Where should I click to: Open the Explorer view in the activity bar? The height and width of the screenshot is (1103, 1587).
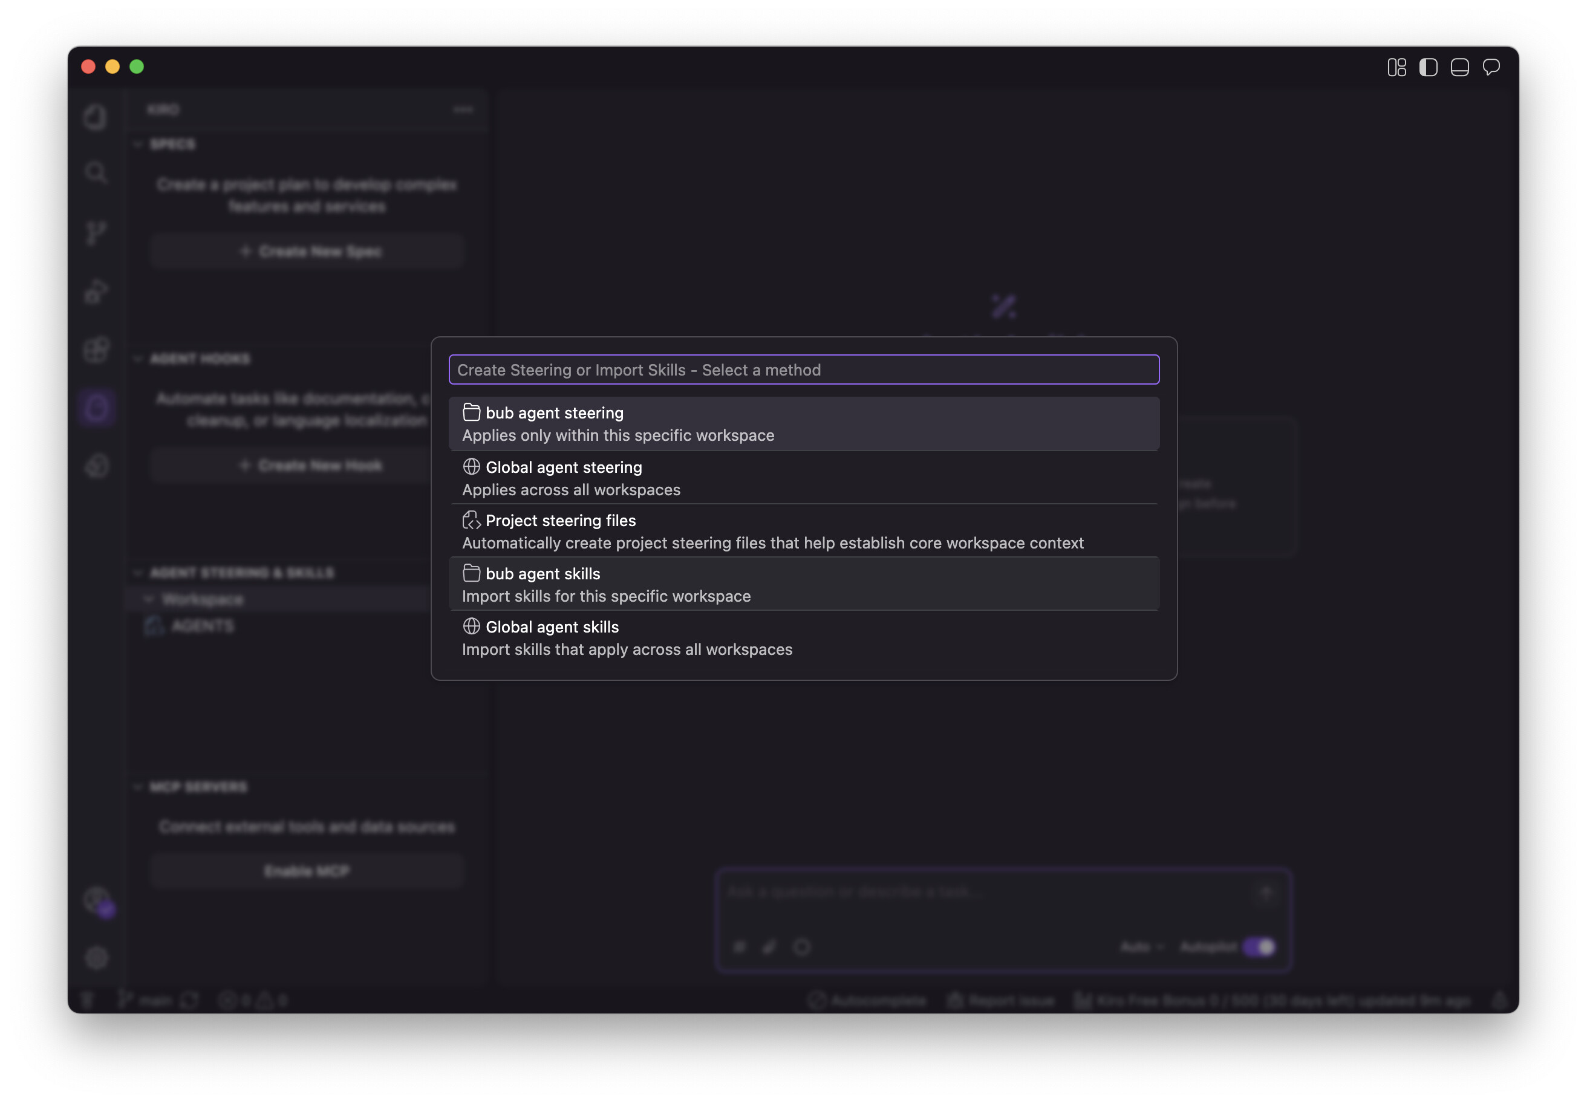click(x=96, y=117)
